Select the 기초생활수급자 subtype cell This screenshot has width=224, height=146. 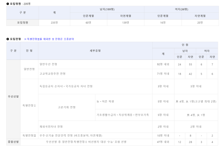(124, 115)
